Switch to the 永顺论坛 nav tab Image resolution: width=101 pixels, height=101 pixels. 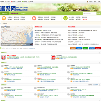[x=5, y=13]
